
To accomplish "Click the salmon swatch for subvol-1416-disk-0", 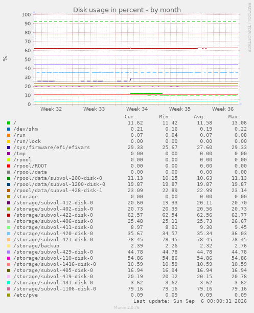I will pyautogui.click(x=9, y=264).
